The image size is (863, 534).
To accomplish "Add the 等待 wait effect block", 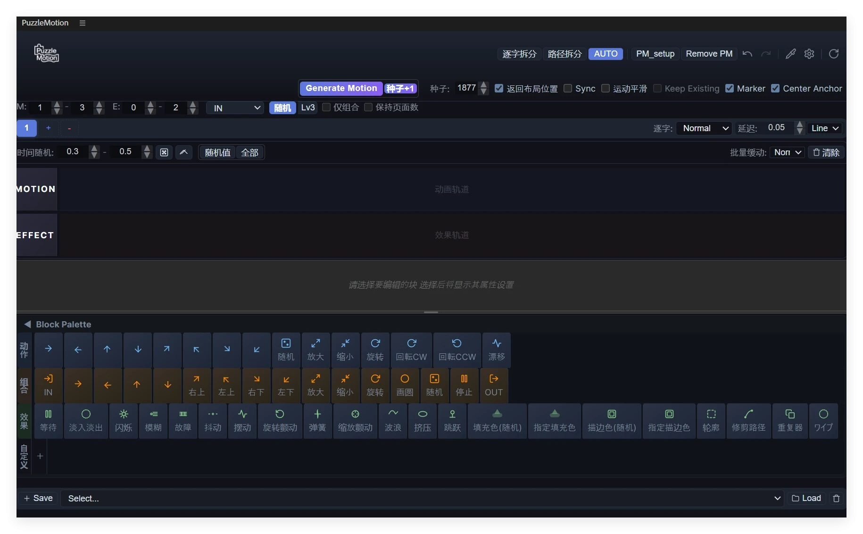I will click(x=48, y=421).
